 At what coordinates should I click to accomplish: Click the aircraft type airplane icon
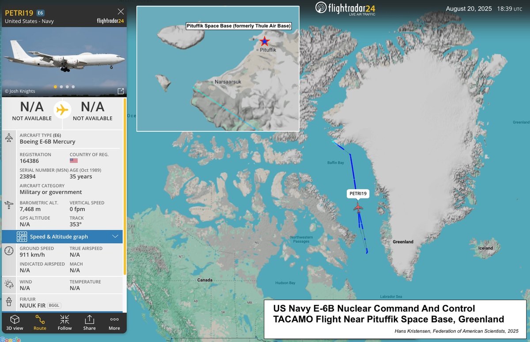pos(9,138)
